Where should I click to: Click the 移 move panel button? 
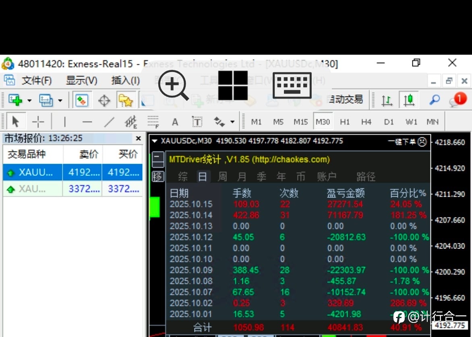point(158,177)
